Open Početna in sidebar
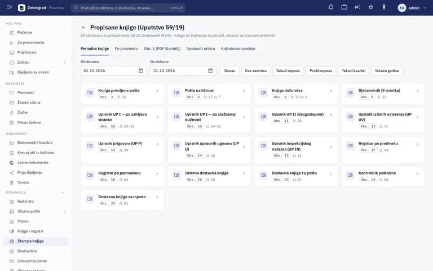Viewport: 433px width, 271px height. pos(36,33)
